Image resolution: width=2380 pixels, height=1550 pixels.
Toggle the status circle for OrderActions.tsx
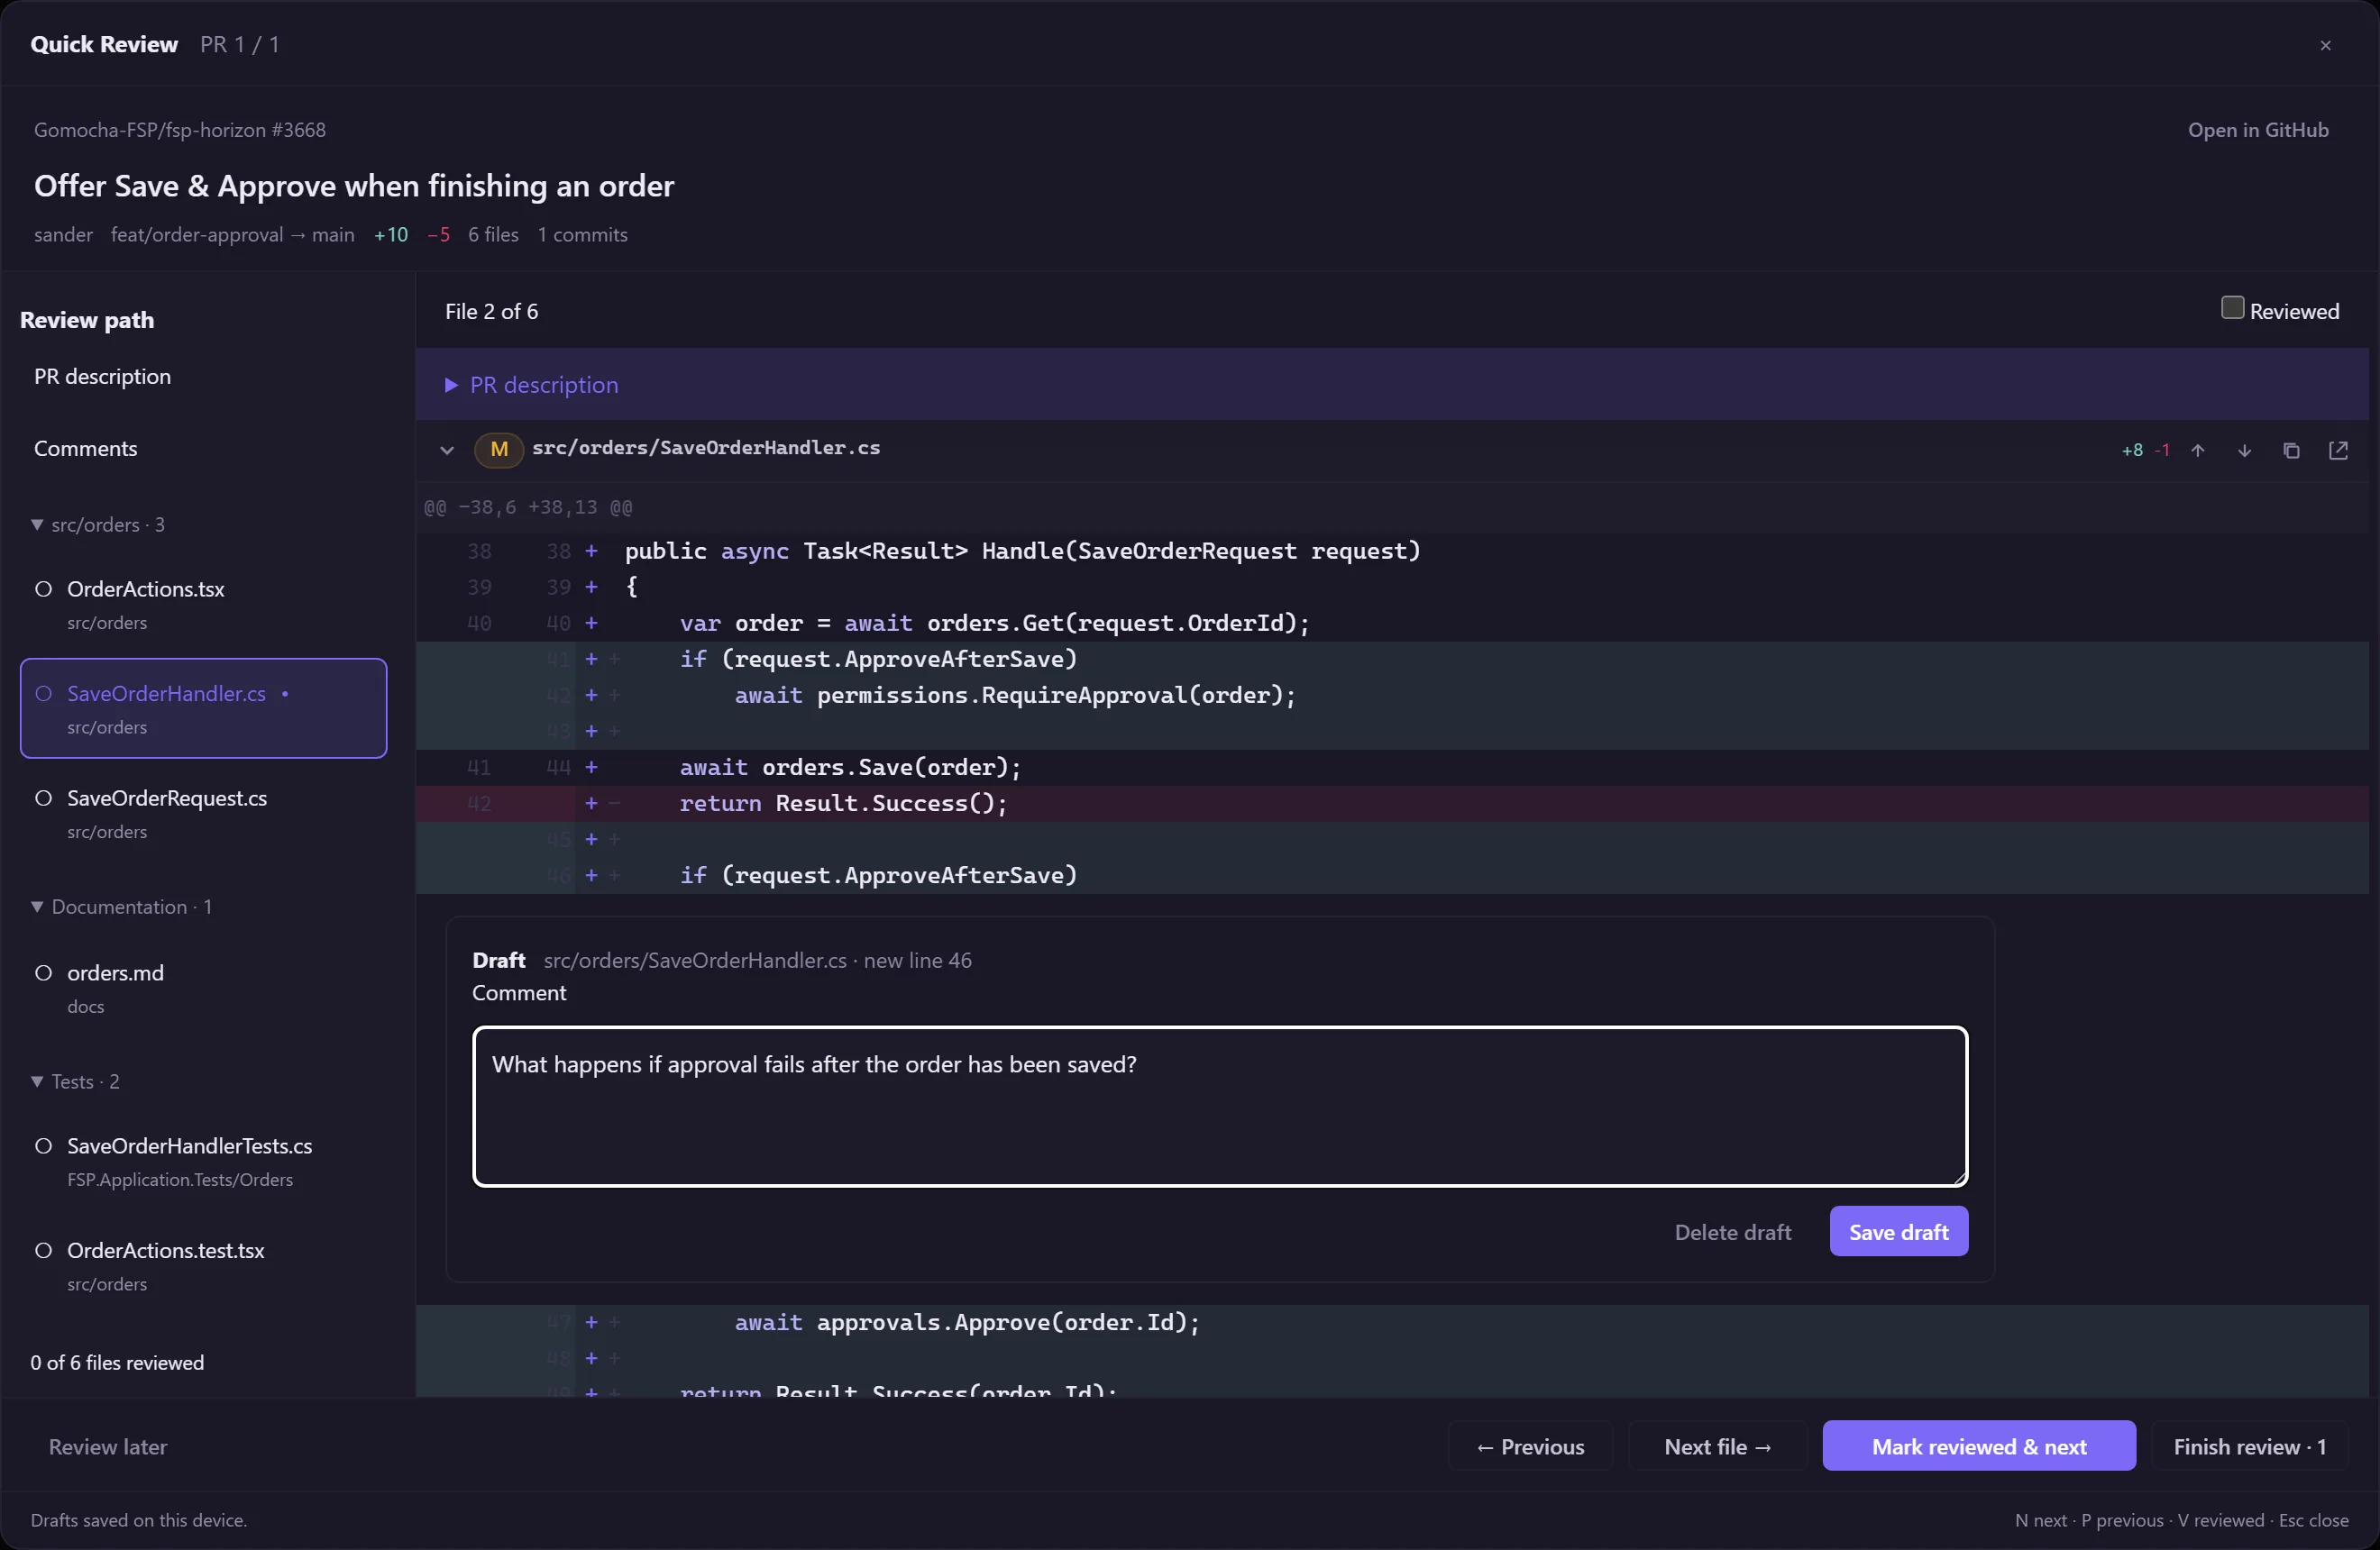tap(43, 588)
